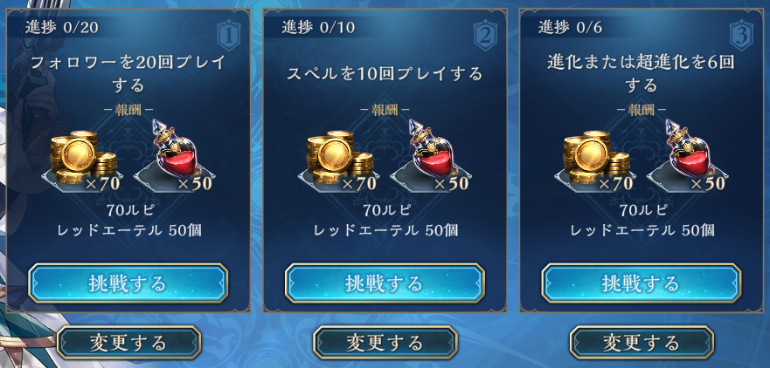The height and width of the screenshot is (368, 770).
Task: Click the red ether vial in mission 2
Action: coord(432,148)
